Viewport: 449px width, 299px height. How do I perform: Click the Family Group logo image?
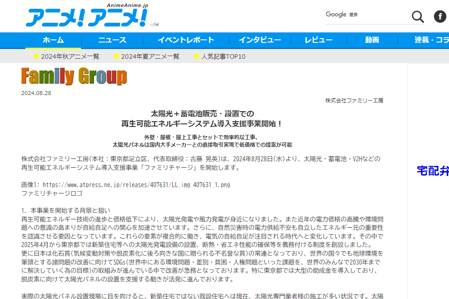click(x=74, y=76)
